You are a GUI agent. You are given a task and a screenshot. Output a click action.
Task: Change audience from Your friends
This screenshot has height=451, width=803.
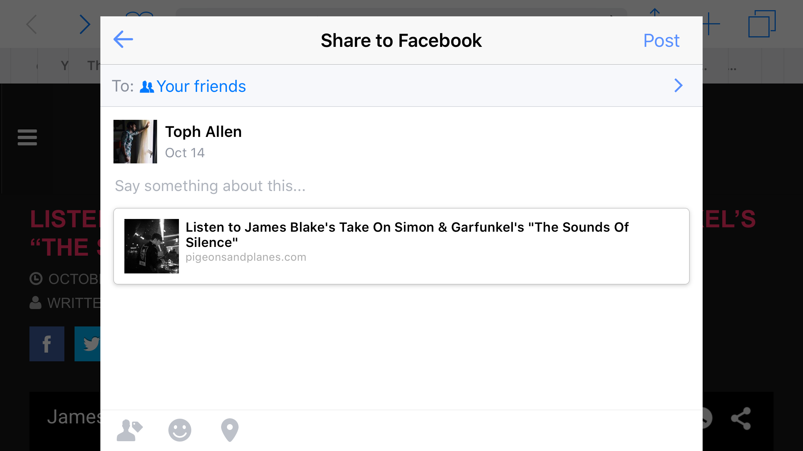click(x=201, y=86)
